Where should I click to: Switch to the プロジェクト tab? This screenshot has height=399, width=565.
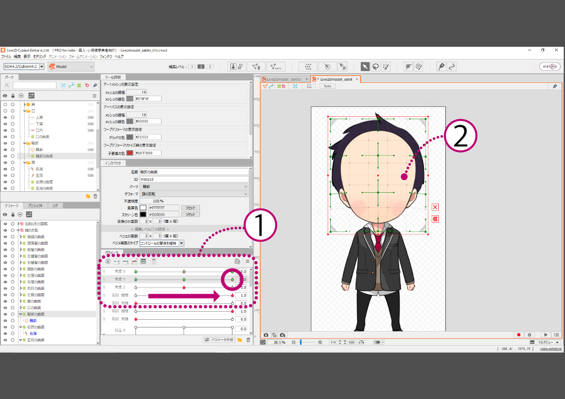(35, 206)
